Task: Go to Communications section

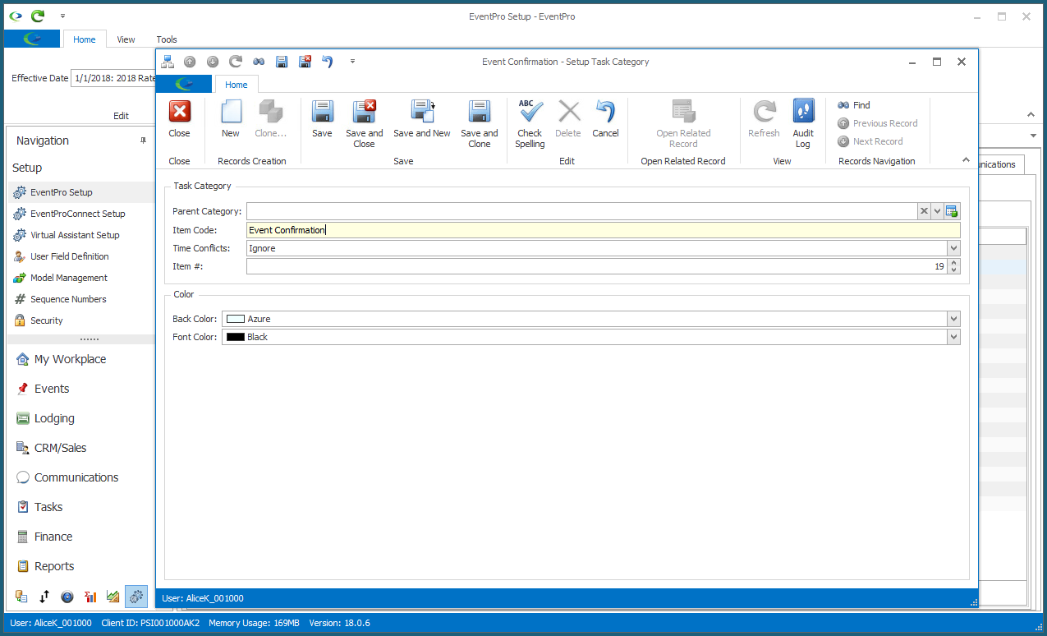Action: pyautogui.click(x=81, y=477)
